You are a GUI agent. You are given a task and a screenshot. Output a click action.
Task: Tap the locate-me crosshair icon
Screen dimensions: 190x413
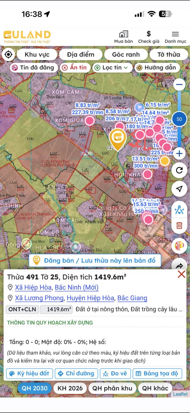pos(9,55)
